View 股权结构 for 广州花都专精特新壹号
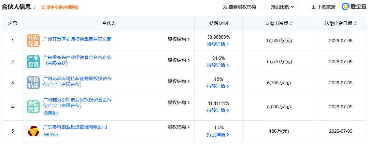This screenshot has width=369, height=145. pyautogui.click(x=178, y=81)
